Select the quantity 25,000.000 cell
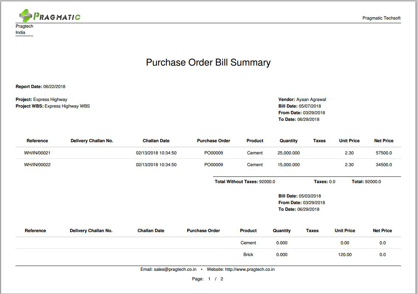Screen dimensions: 418x294 pyautogui.click(x=288, y=153)
